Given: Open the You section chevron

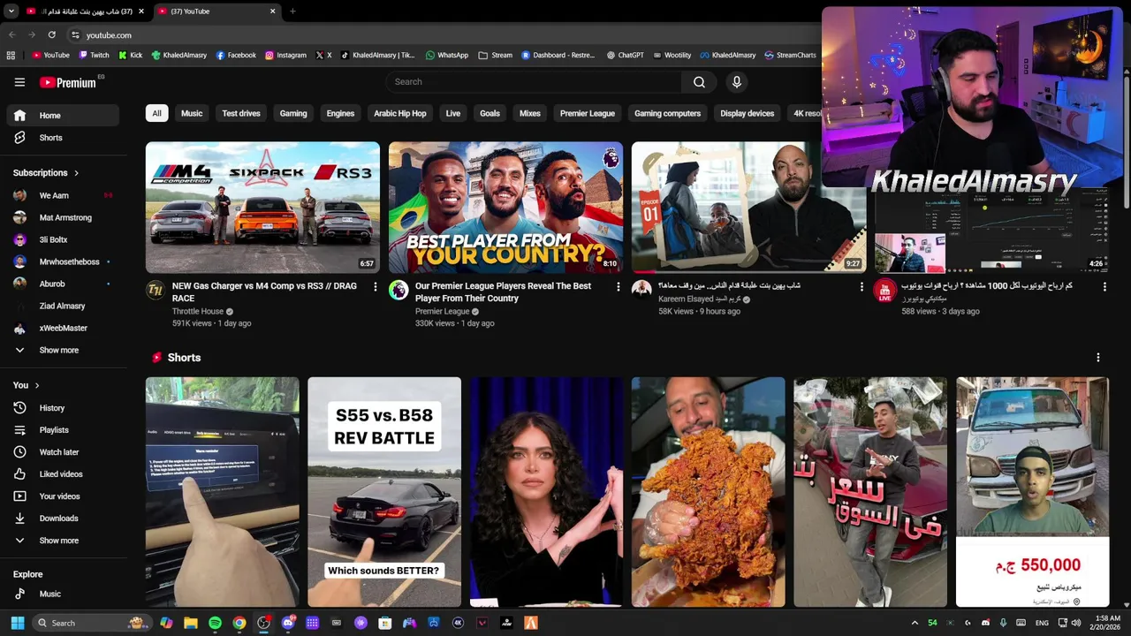Looking at the screenshot, I should point(36,385).
